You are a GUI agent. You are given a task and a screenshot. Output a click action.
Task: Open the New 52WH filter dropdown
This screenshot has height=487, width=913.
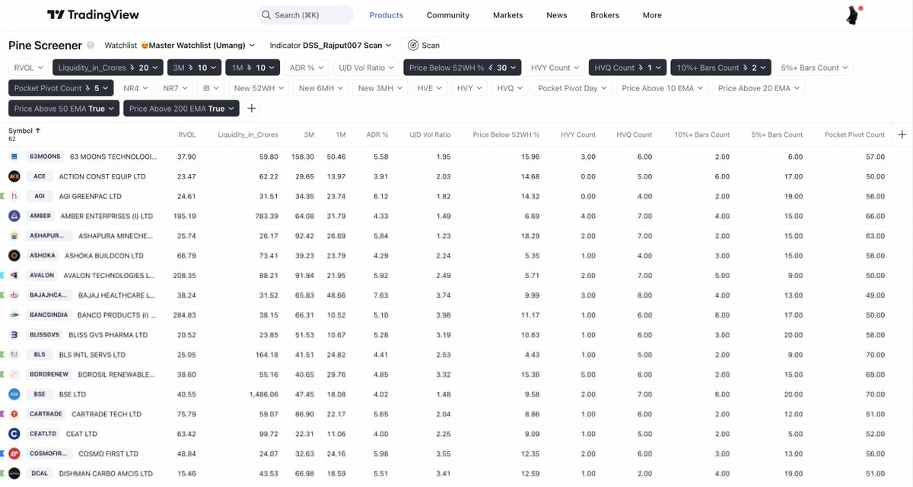click(259, 88)
